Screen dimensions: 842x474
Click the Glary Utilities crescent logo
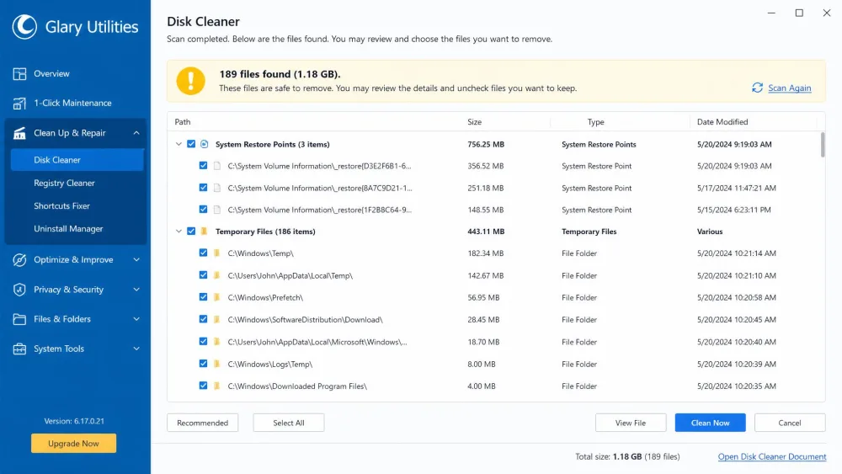coord(24,26)
